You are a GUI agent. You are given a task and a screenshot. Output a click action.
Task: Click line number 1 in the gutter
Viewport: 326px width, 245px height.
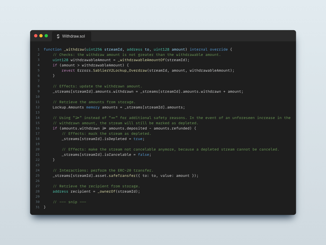38,49
